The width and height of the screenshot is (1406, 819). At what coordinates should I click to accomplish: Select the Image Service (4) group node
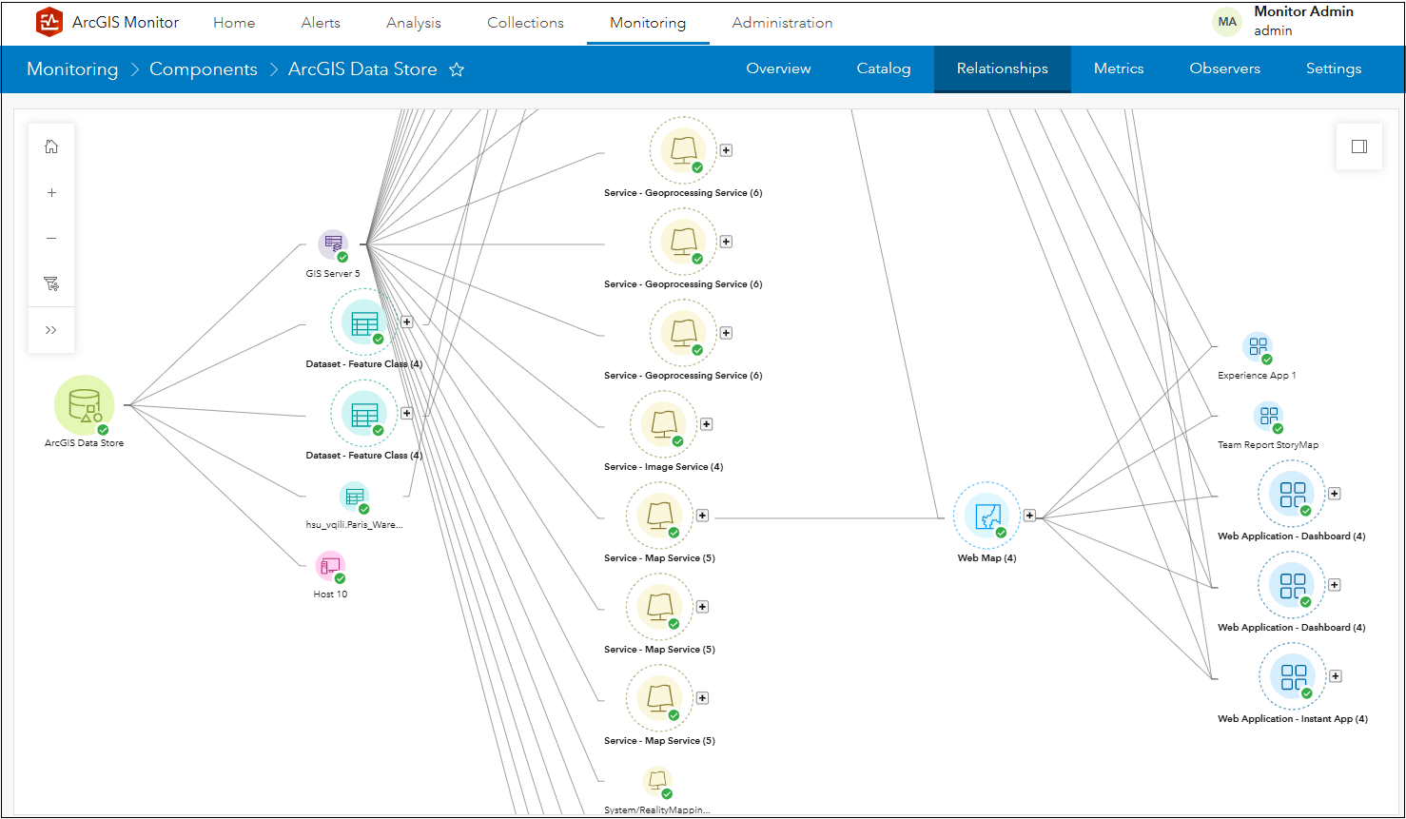(x=663, y=424)
